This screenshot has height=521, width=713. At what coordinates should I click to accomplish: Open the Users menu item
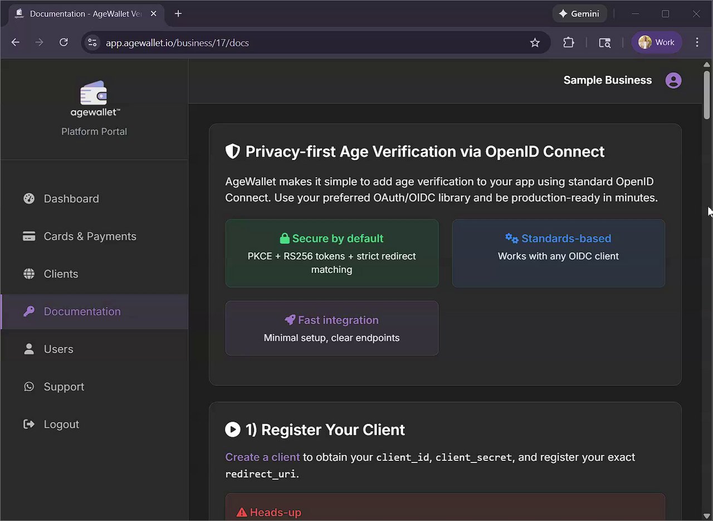tap(58, 349)
